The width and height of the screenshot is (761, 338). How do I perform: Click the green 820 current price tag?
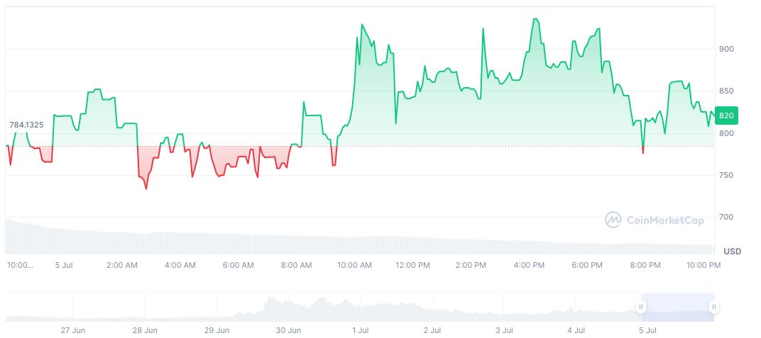(x=726, y=116)
